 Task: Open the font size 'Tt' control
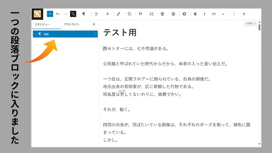pos(140,14)
